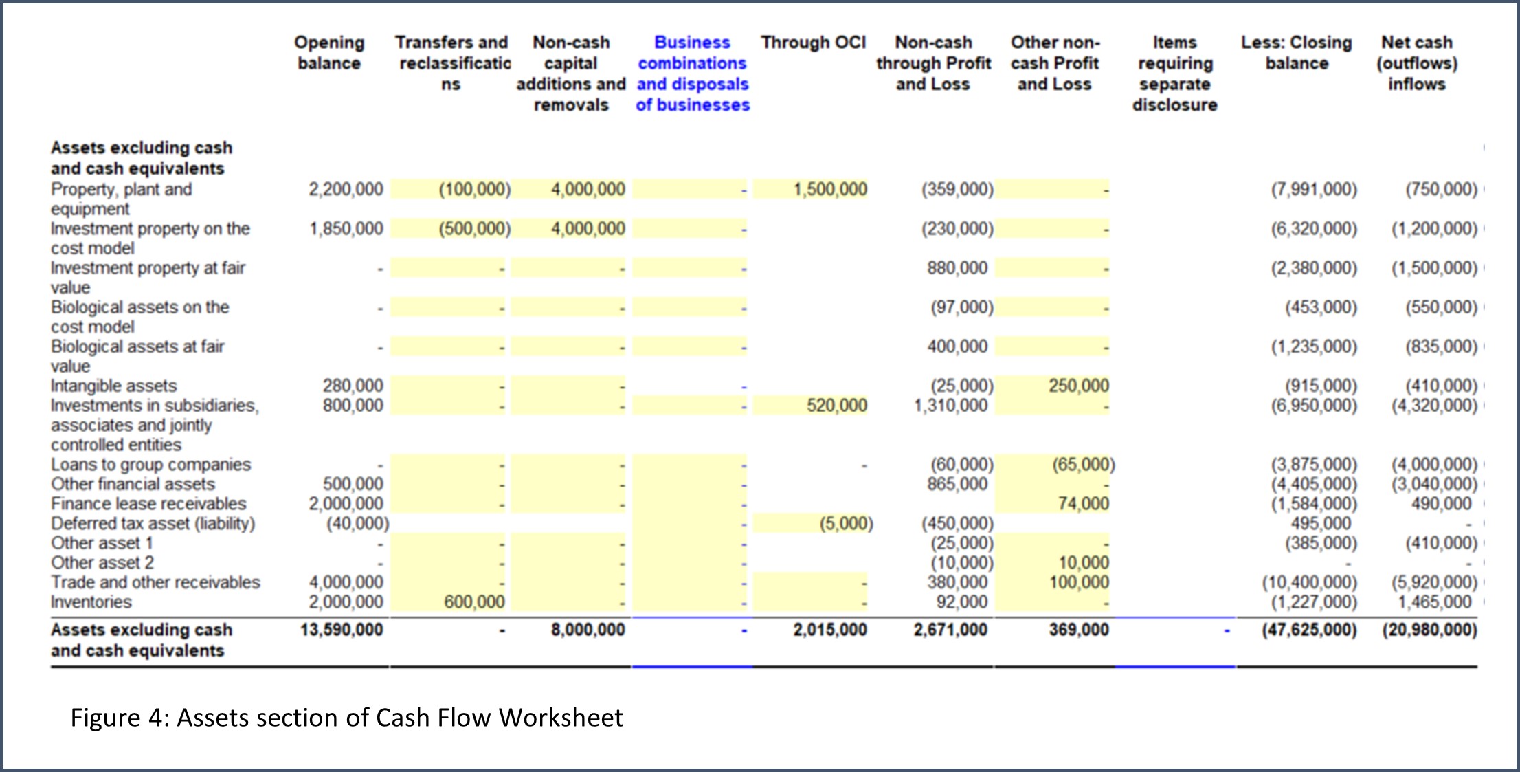Viewport: 1520px width, 772px height.
Task: Select Investments in subsidiaries OCI cell 520,000
Action: tap(836, 406)
